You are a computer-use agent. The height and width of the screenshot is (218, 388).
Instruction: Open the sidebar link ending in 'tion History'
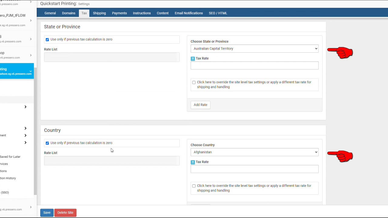click(x=8, y=178)
